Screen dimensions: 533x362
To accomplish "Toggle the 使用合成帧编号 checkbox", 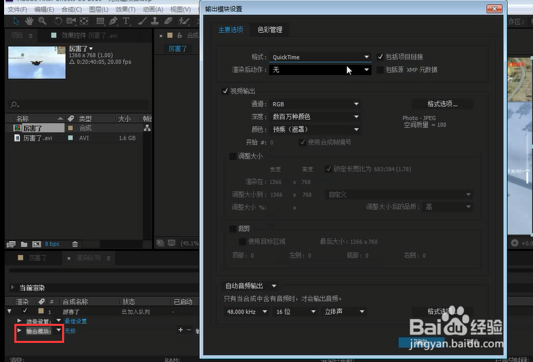I will 302,142.
